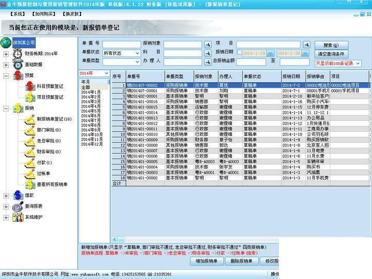Click the 查看所有报销单 icon
Screen dimensions: 372x279
30,184
